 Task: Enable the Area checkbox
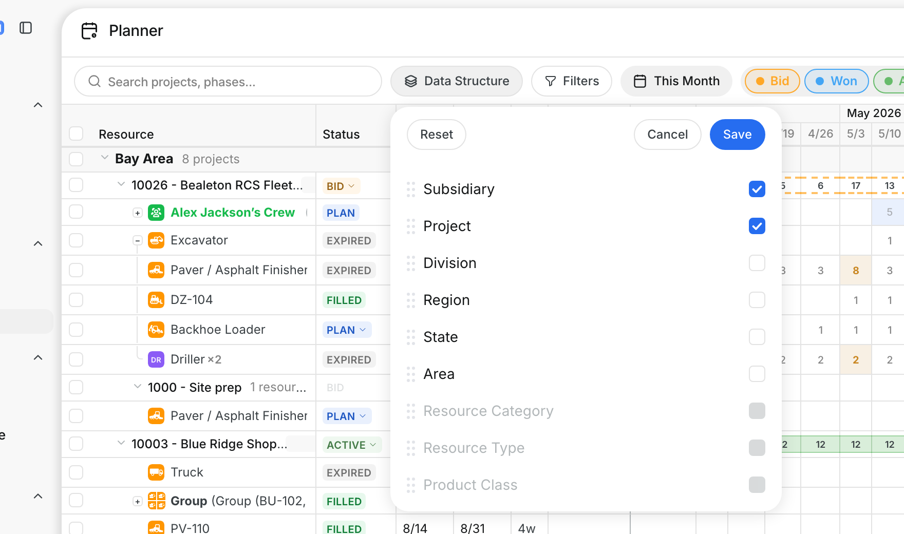tap(757, 374)
